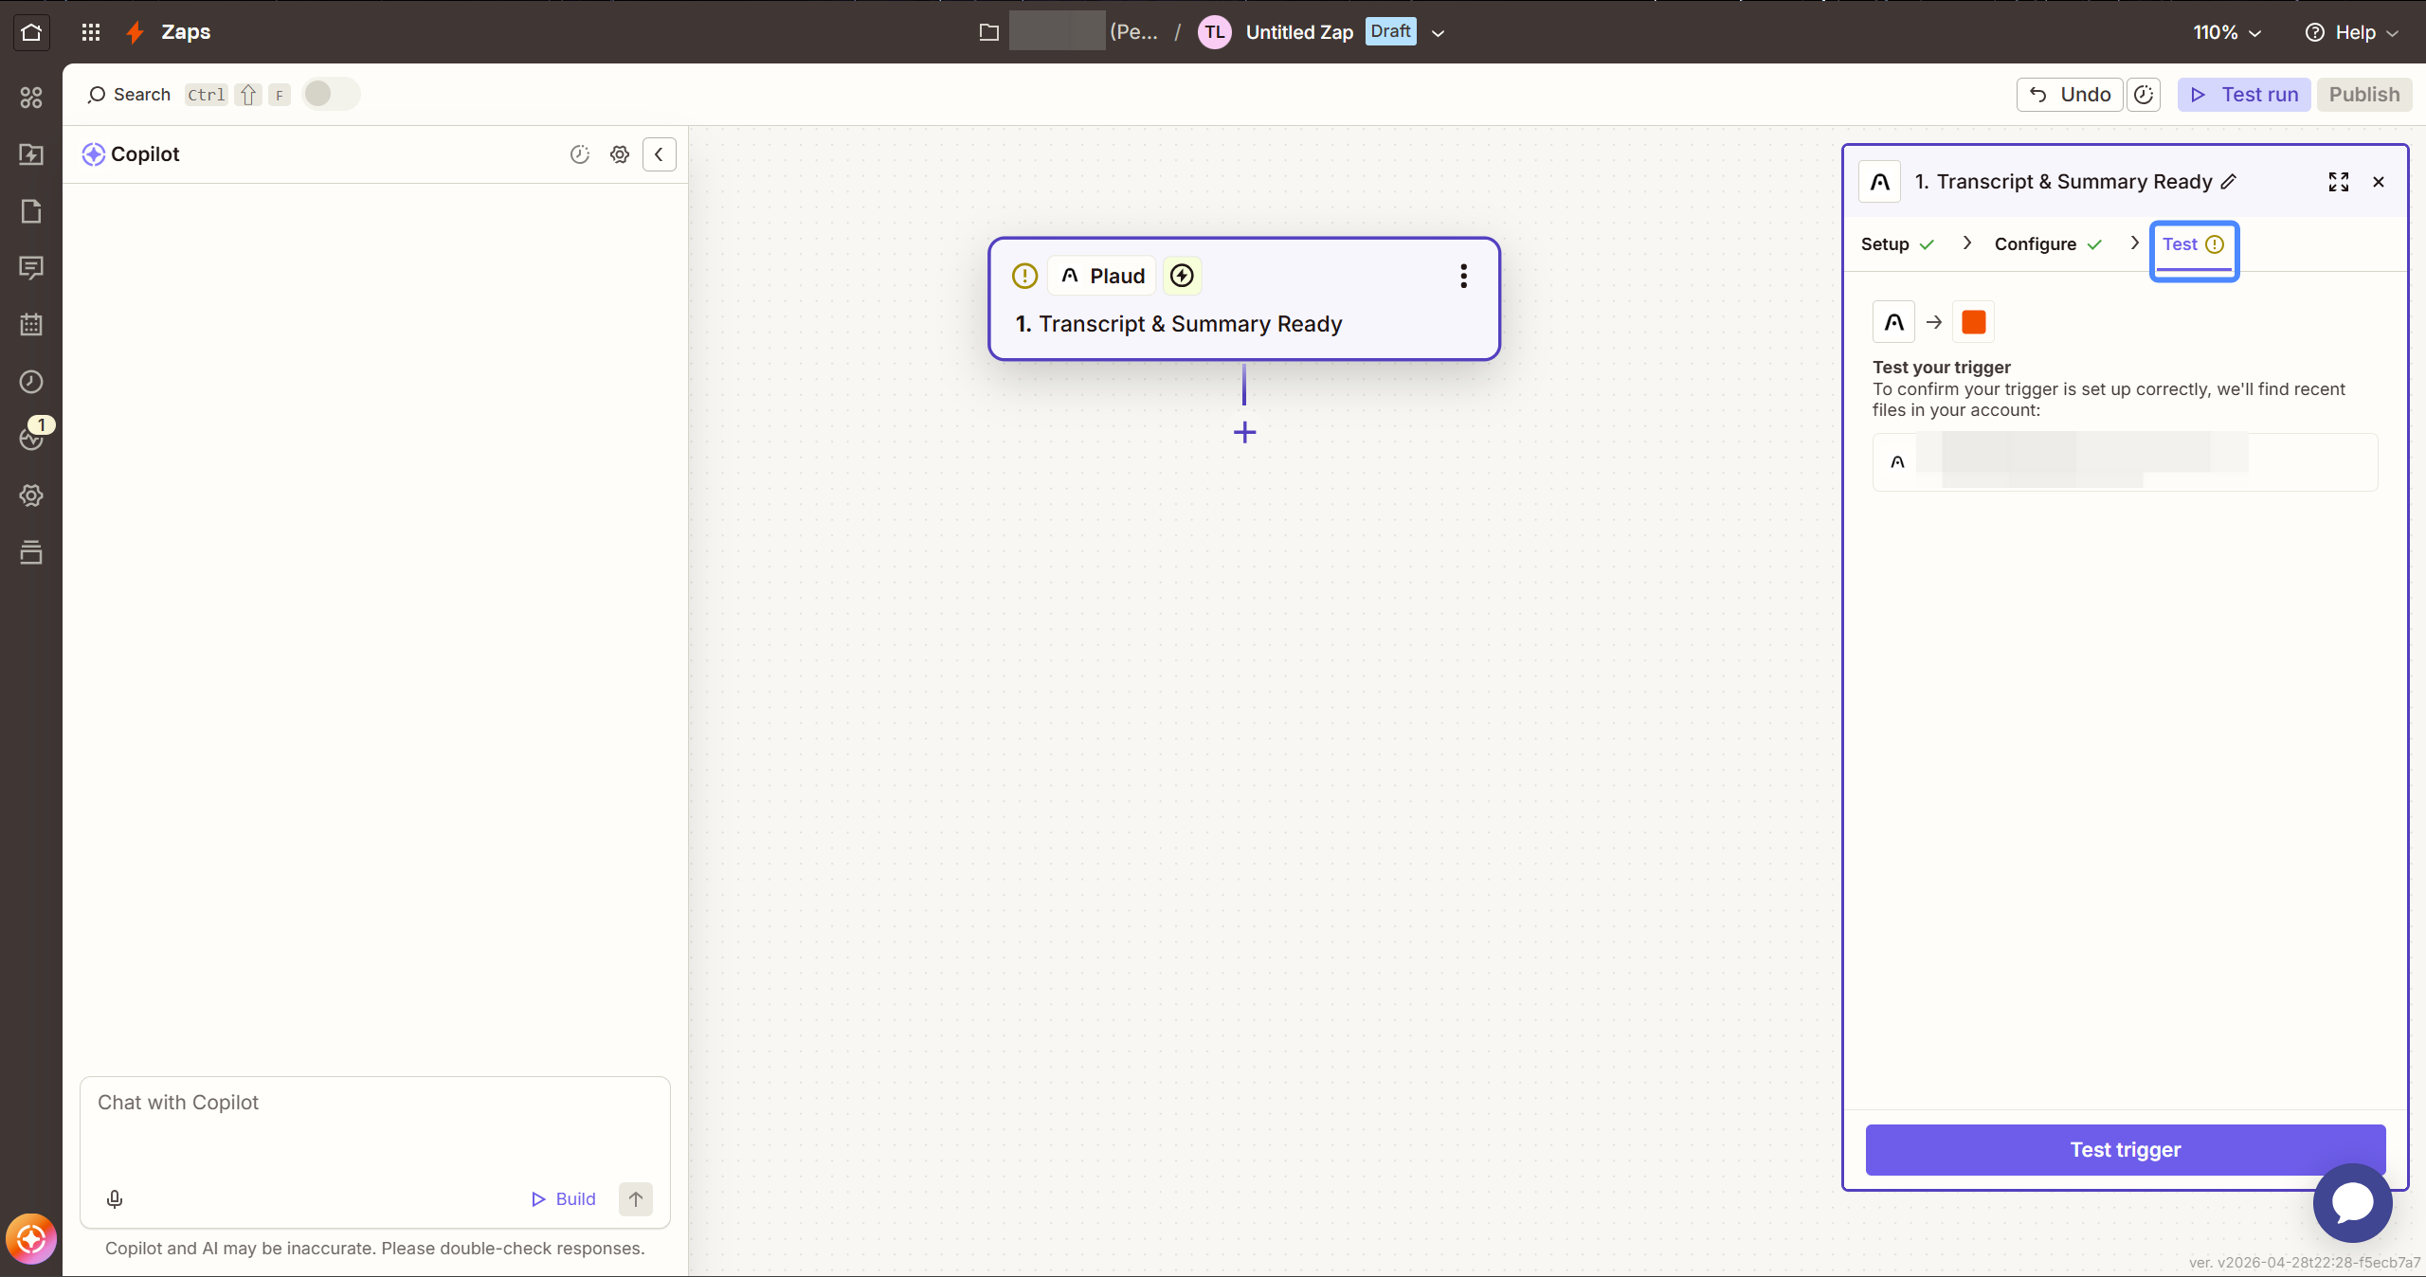Click the orange avatar at sidebar bottom
2426x1277 pixels.
31,1239
